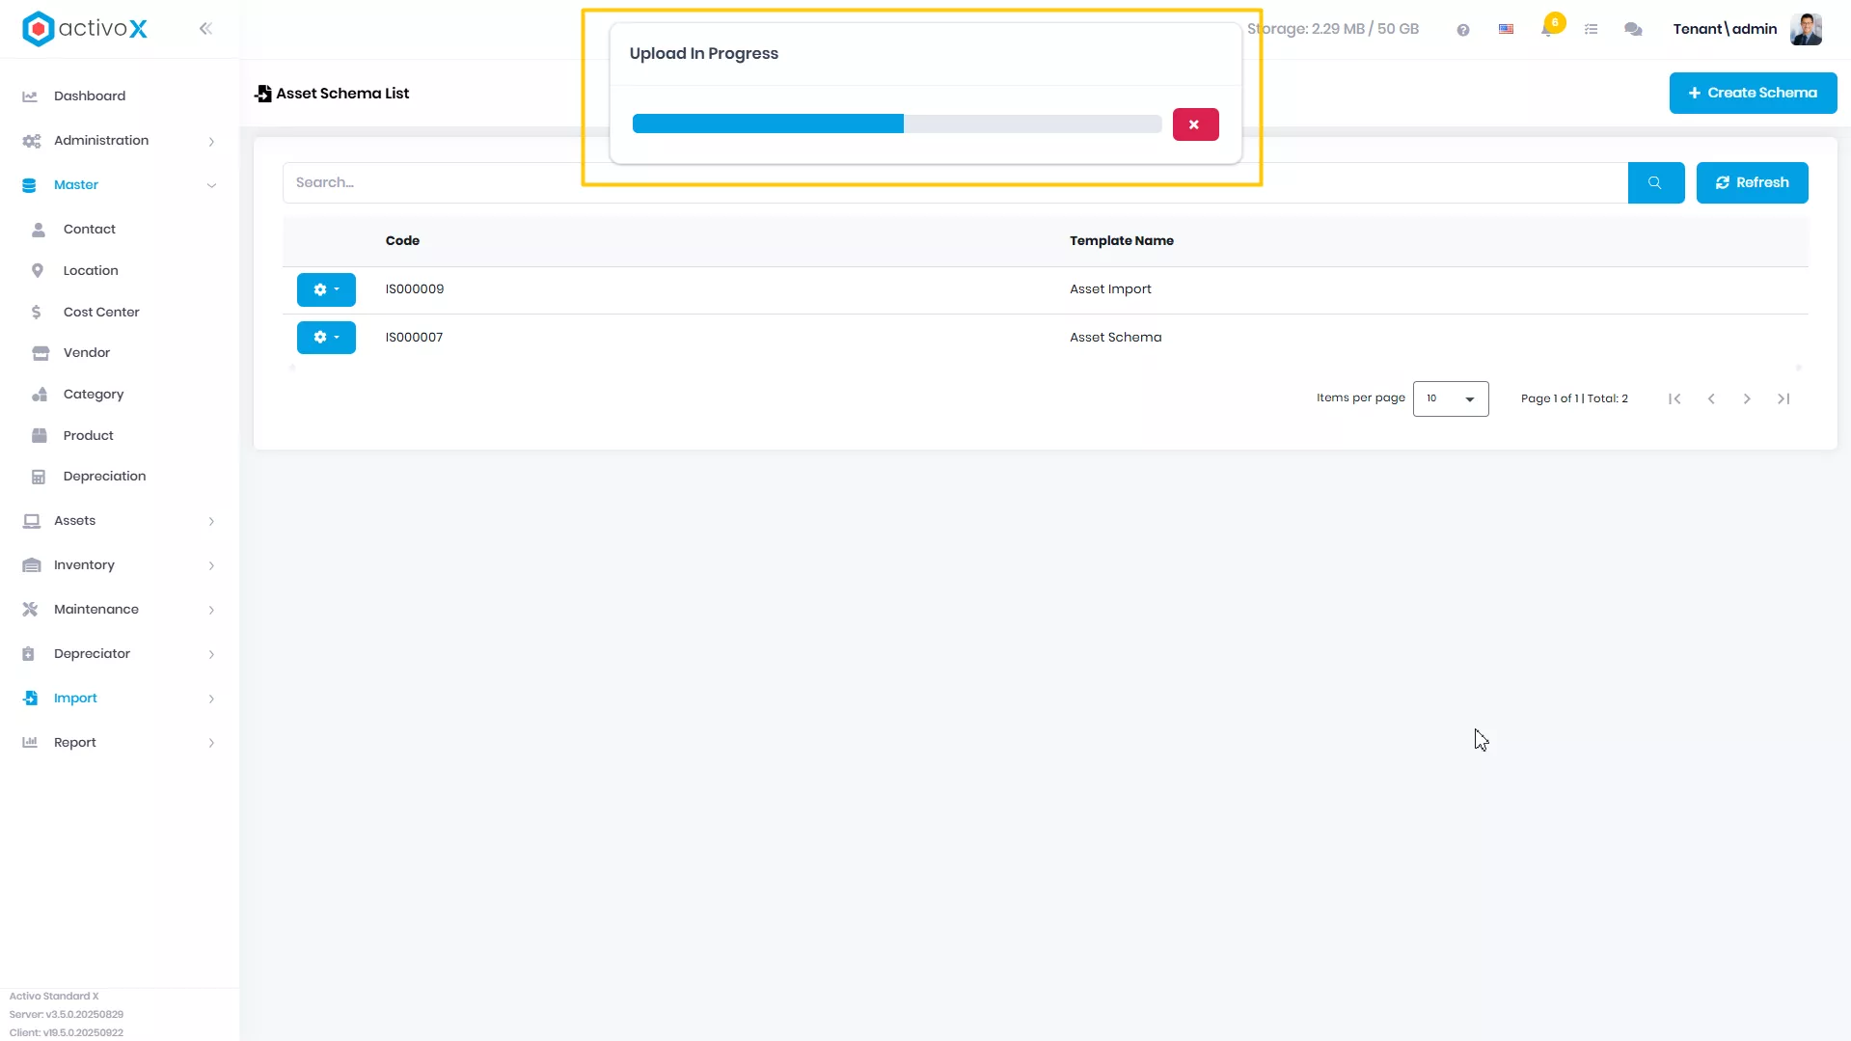Click the activoX logo

(x=85, y=29)
